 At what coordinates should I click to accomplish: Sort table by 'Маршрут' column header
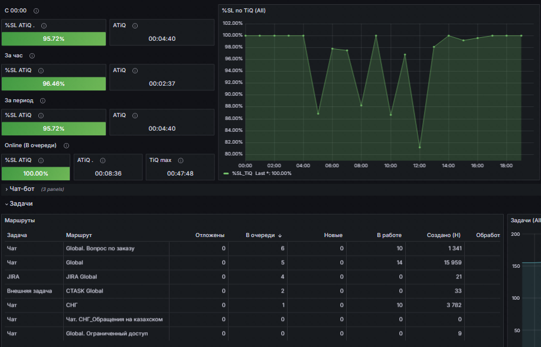click(x=79, y=235)
